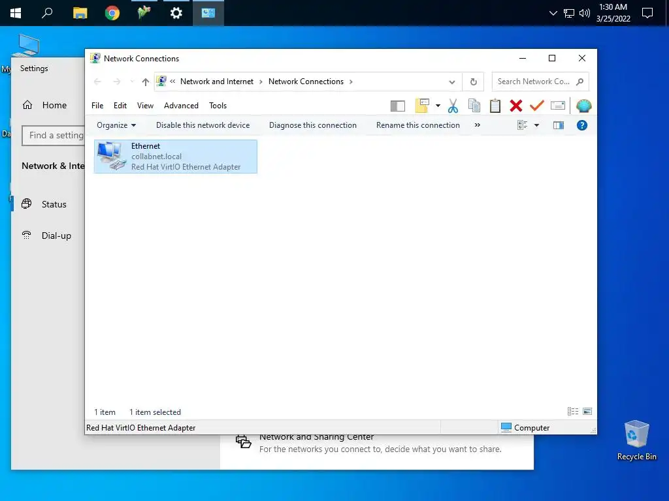The image size is (669, 501).
Task: Show the preview pane icon
Action: pos(559,125)
